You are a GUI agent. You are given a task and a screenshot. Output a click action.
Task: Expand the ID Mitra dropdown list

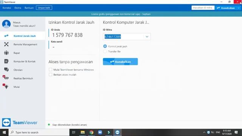(x=147, y=37)
